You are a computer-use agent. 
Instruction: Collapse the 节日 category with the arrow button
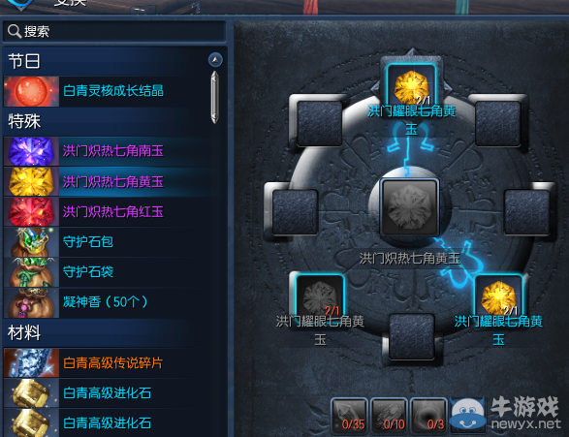pyautogui.click(x=215, y=60)
